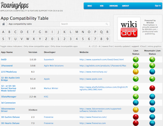The image size is (163, 126).
Task: Click the Suavetech developer link
Action: 49,60
